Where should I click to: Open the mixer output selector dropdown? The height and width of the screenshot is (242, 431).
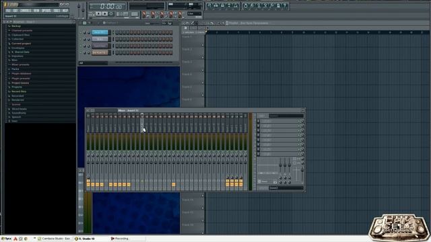tap(286, 188)
